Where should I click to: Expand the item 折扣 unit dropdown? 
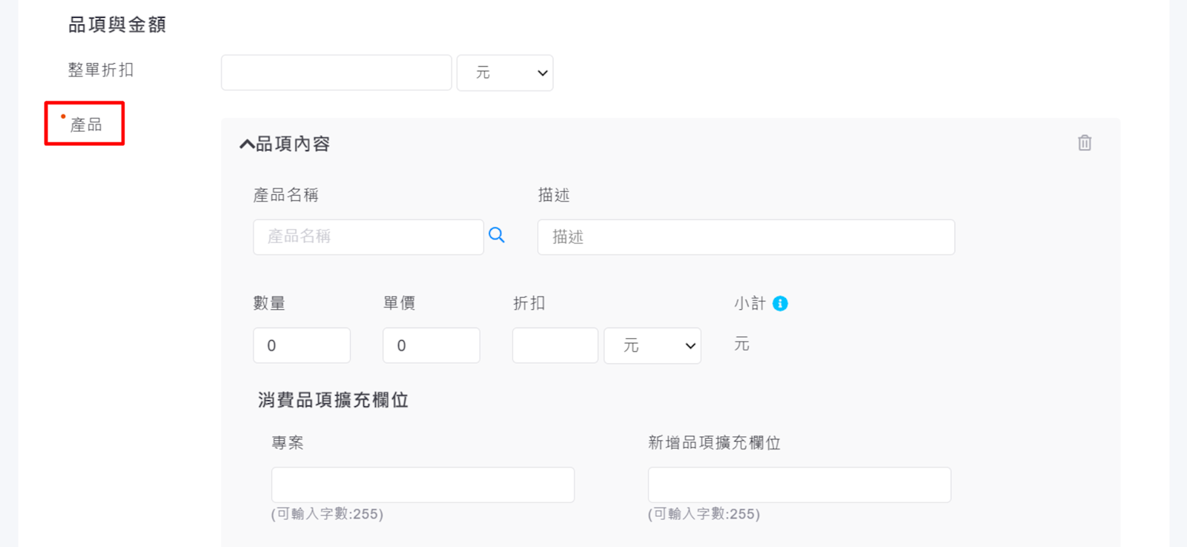pos(652,346)
